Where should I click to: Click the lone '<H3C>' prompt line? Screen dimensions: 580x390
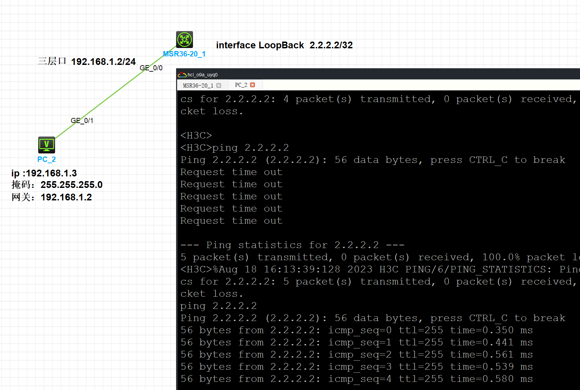click(196, 136)
